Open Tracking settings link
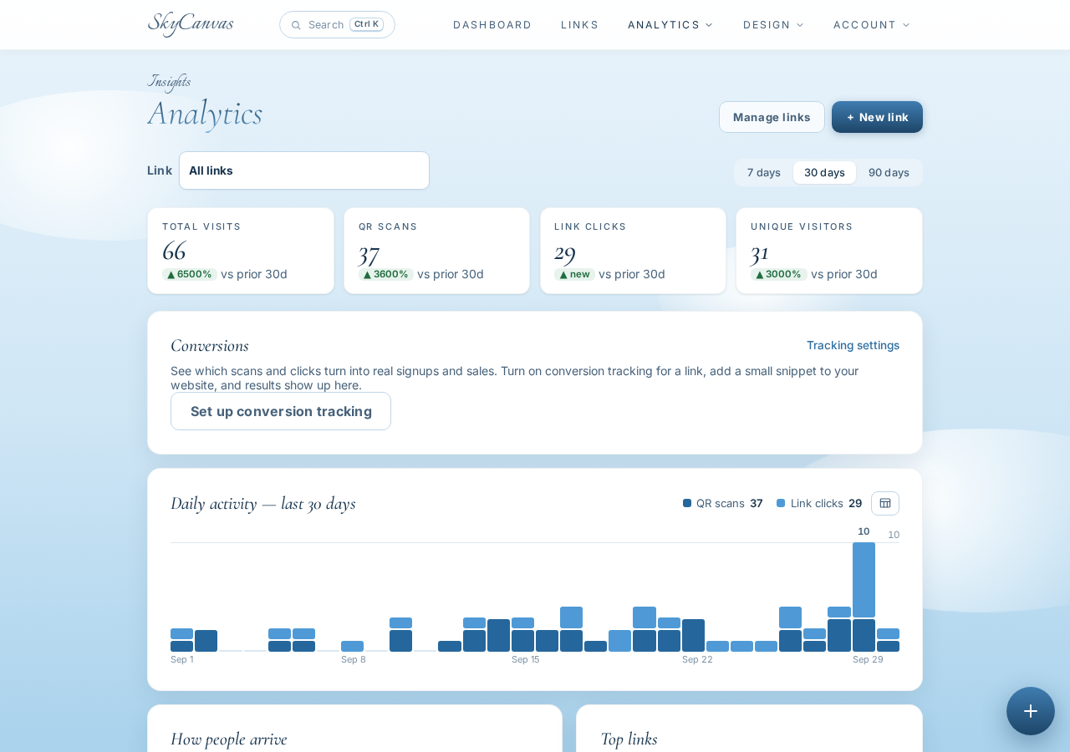 853,345
